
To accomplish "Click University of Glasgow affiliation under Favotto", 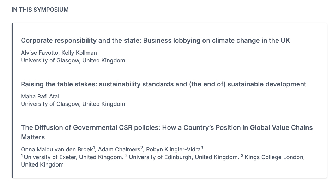I will (x=73, y=60).
